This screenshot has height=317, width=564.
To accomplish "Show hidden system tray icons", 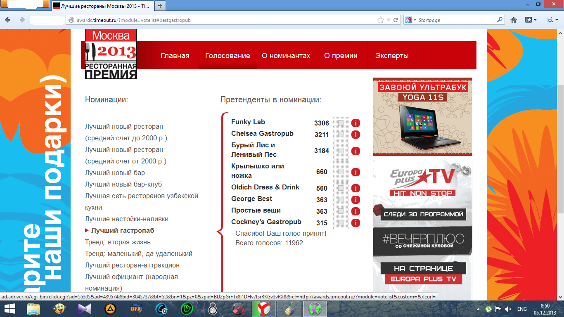I will pyautogui.click(x=478, y=309).
